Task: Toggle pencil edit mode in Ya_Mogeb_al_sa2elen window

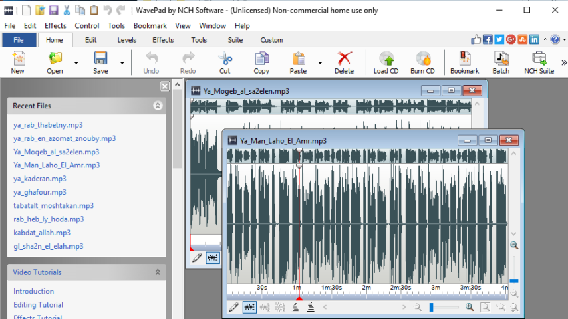Action: coord(197,258)
